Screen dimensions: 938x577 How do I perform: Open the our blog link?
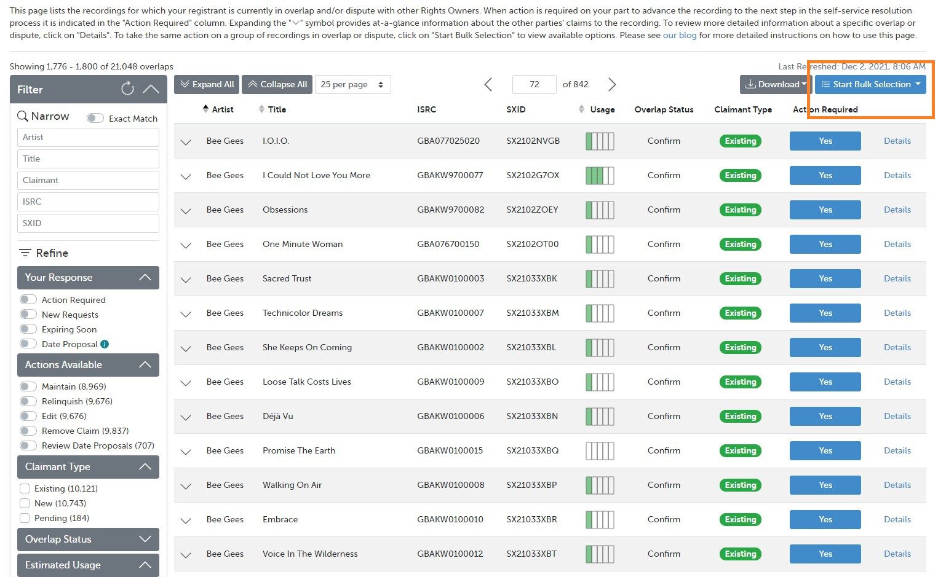pyautogui.click(x=680, y=36)
